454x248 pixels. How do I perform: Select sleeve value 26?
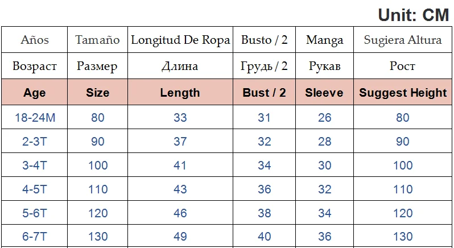pyautogui.click(x=324, y=119)
